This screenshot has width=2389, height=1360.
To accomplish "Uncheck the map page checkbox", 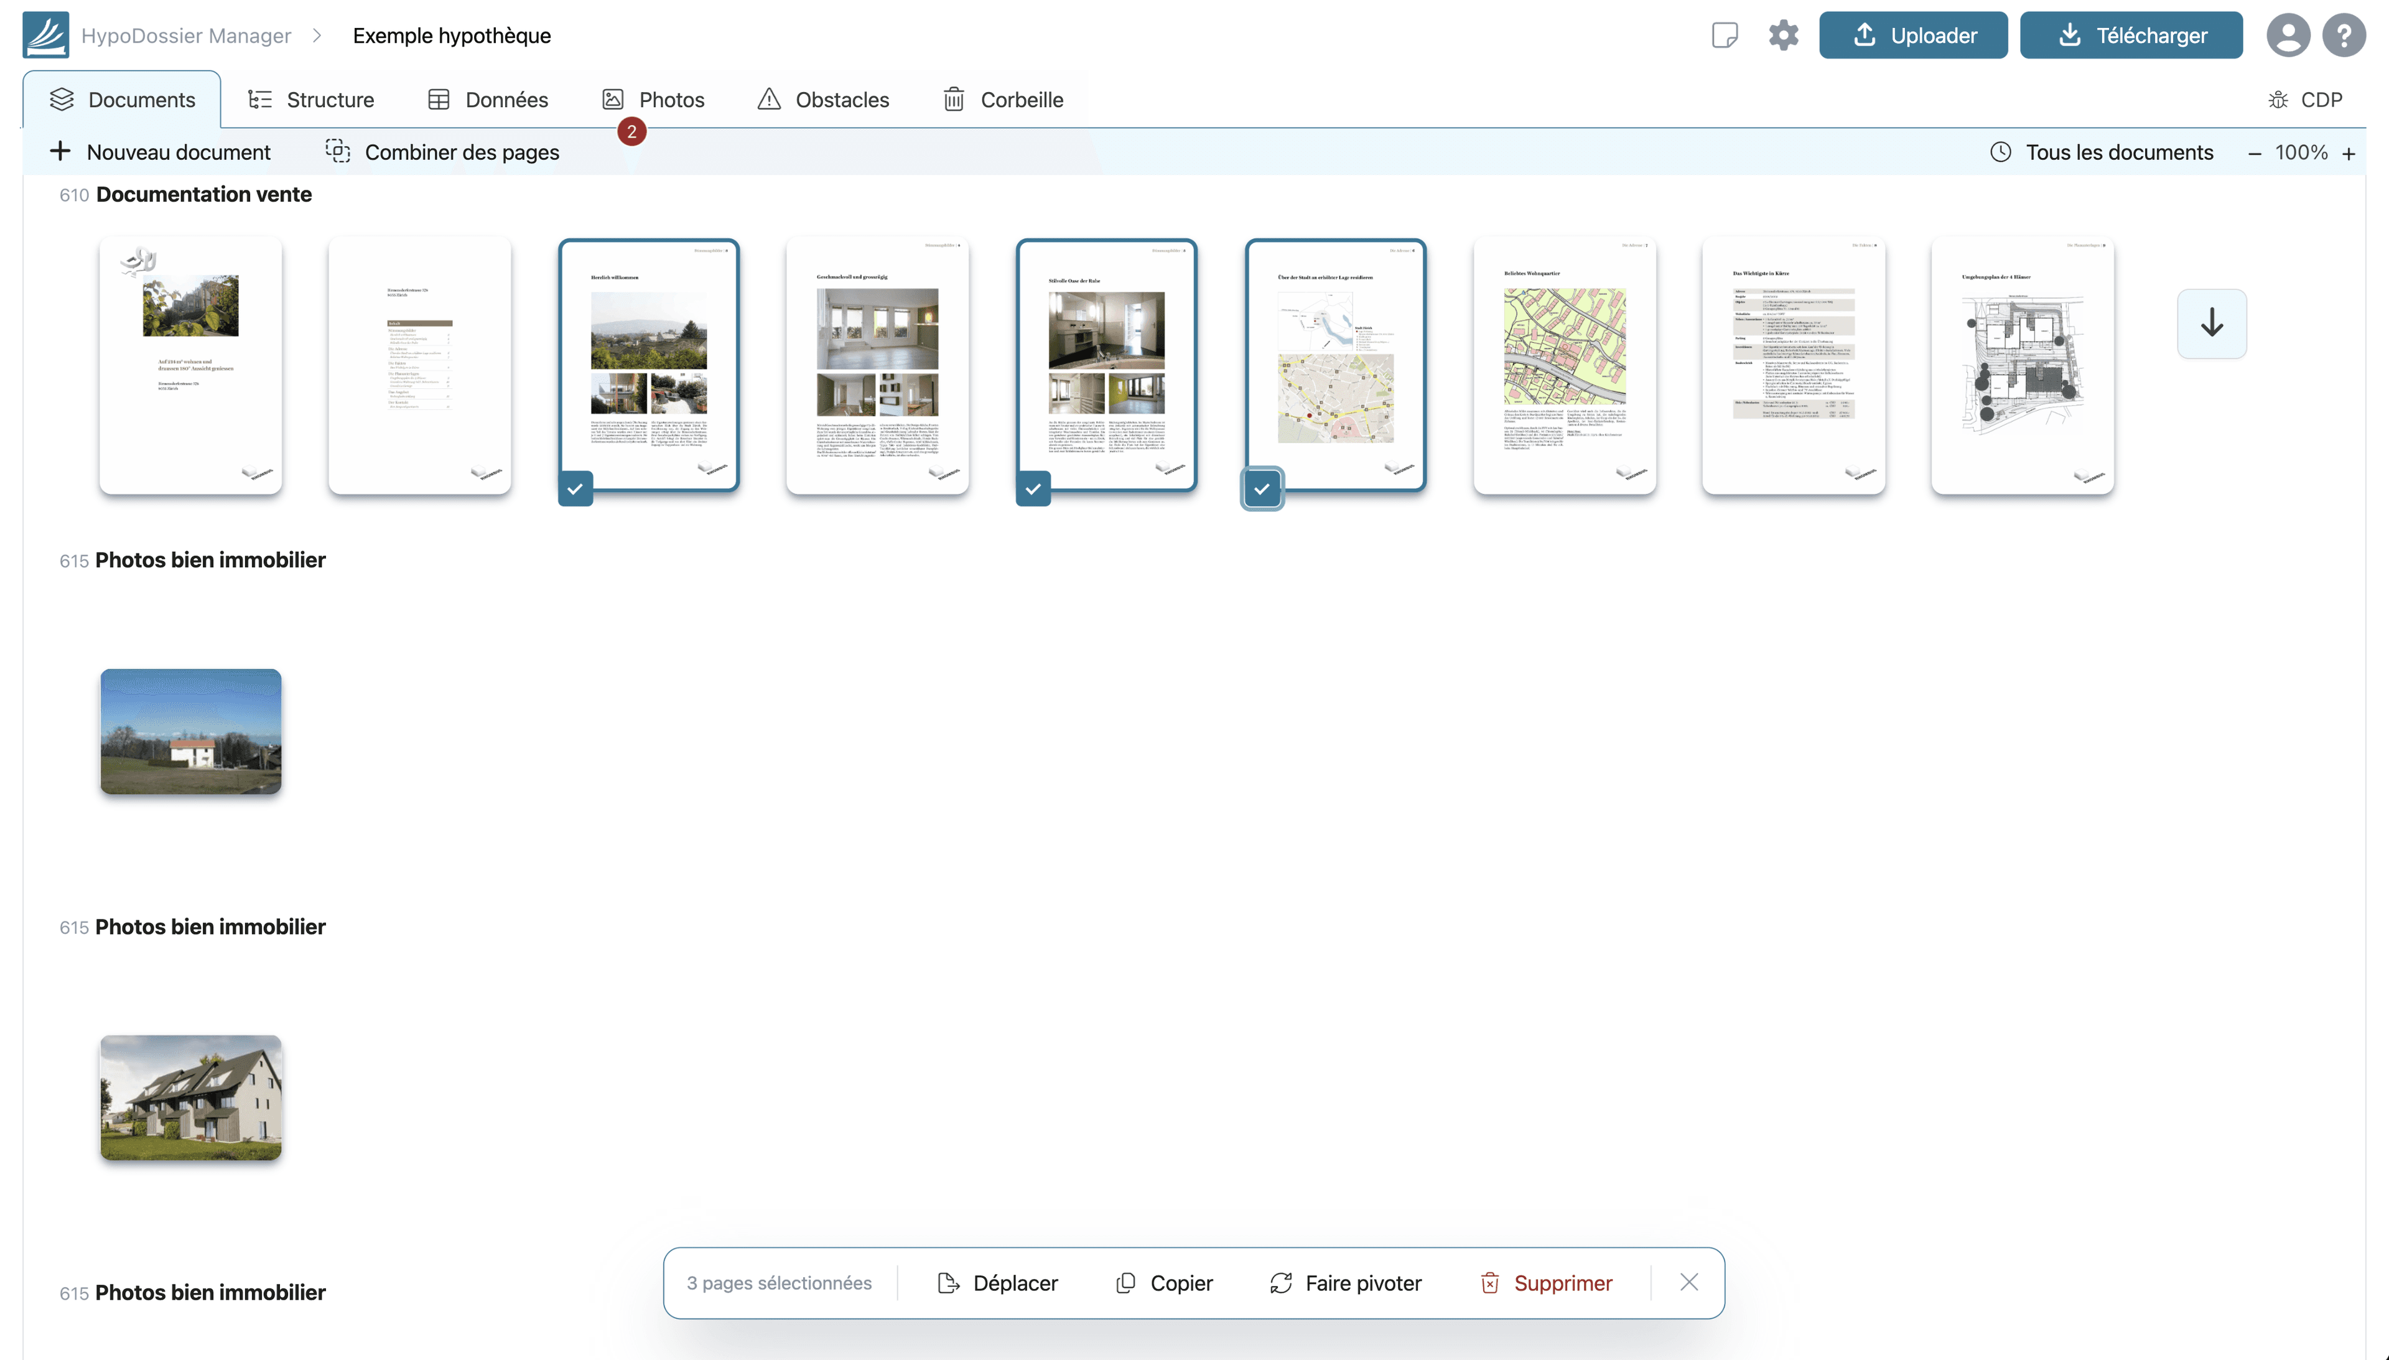I will (1262, 488).
